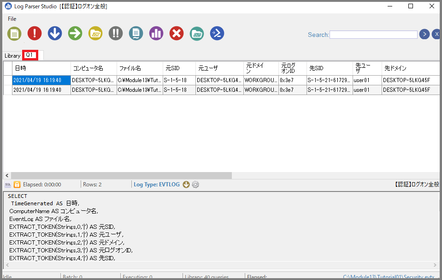Select second row's 2021/04/19 16:19:40 cell
Image resolution: width=442 pixels, height=280 pixels.
(41, 90)
